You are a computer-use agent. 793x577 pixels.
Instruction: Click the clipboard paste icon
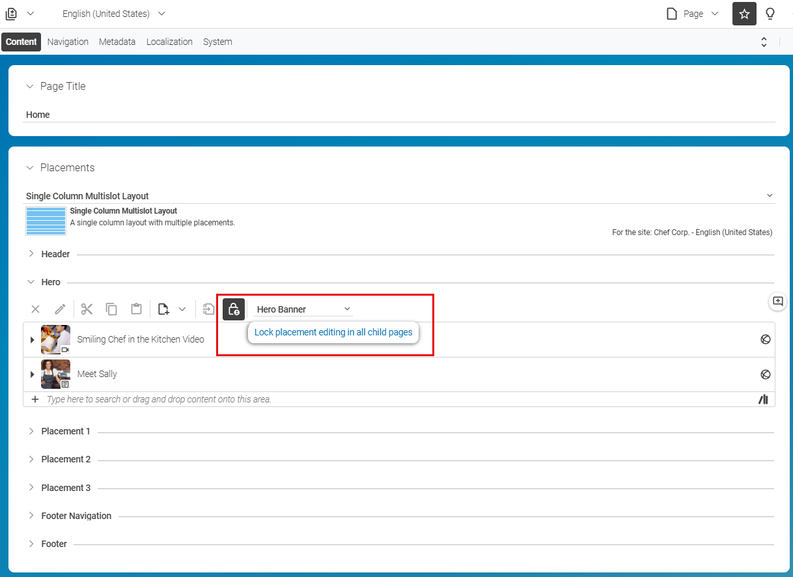136,309
